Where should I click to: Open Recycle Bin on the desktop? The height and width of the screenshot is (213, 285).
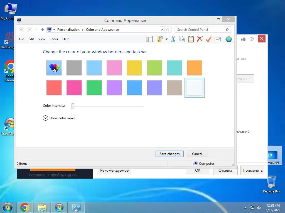click(x=271, y=184)
